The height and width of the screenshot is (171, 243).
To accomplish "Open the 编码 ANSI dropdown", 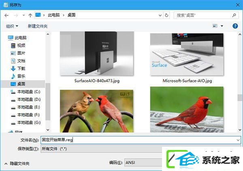I will coord(143,163).
